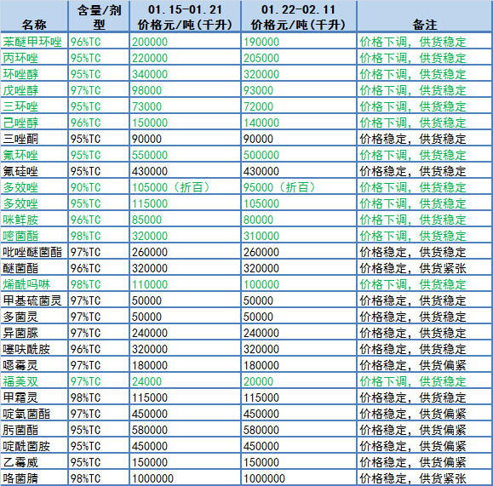This screenshot has height=486, width=493.
Task: Select the 乙霉威 remark 供货偏紧 cell
Action: click(424, 462)
